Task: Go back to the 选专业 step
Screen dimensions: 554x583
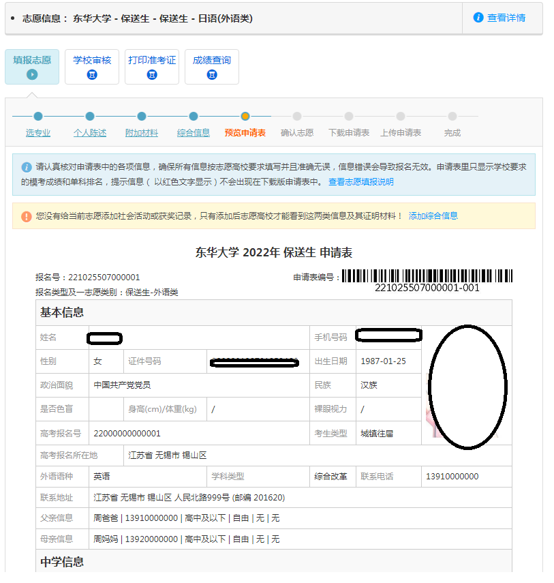Action: (38, 133)
